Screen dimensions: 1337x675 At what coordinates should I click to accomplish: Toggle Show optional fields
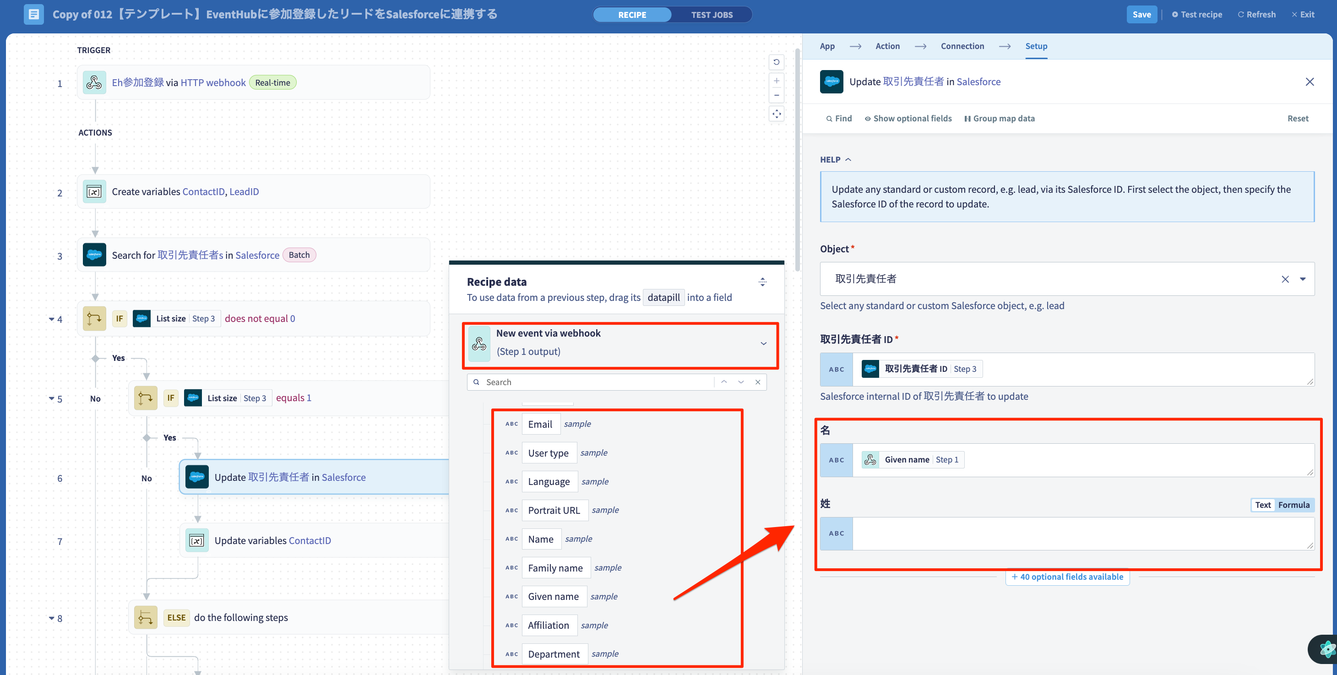point(908,119)
